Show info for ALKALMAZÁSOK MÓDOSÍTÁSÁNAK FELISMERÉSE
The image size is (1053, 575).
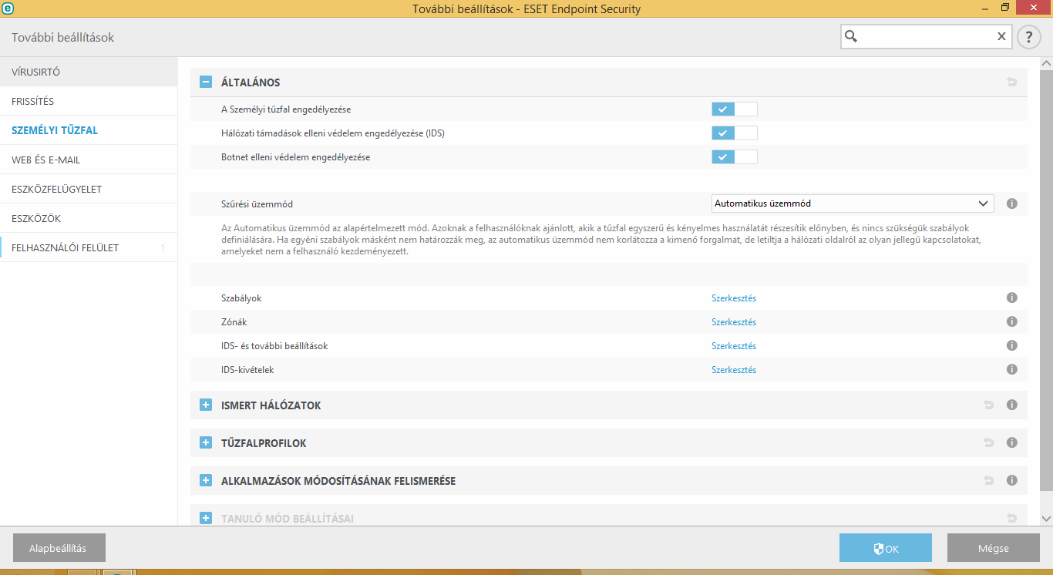coord(1012,480)
